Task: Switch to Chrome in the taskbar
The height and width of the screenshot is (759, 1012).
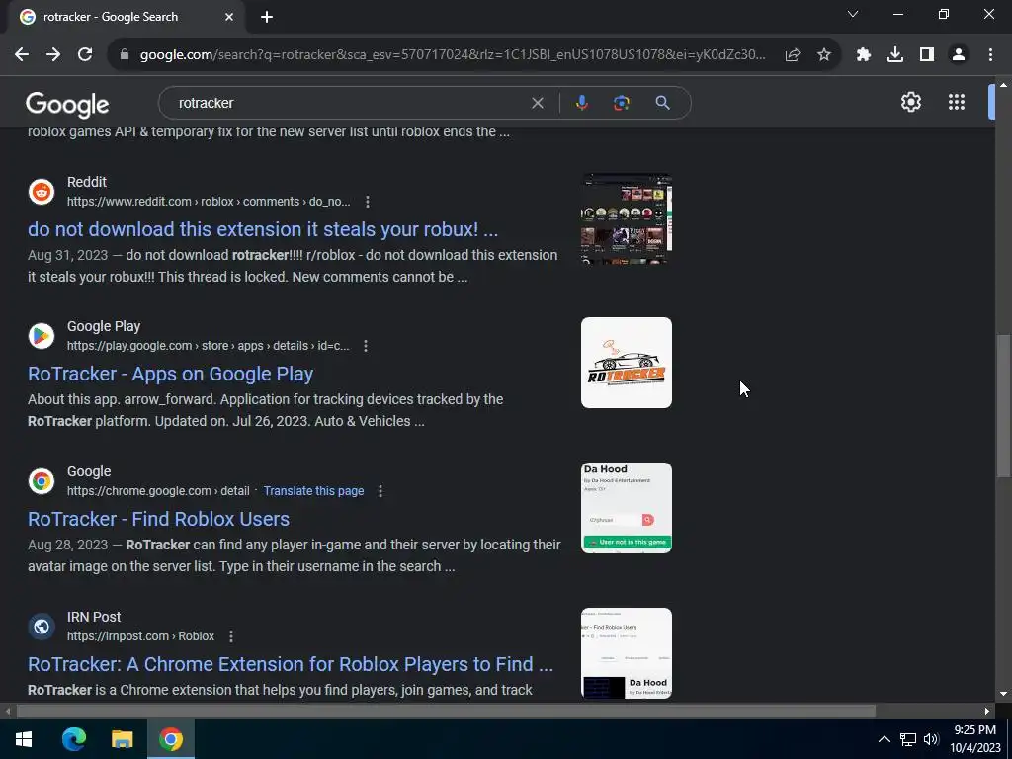Action: coord(170,739)
